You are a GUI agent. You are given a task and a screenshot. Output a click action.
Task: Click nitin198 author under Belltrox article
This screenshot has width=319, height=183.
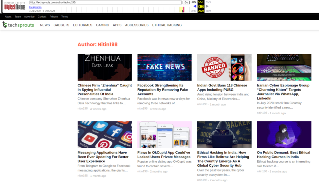pyautogui.click(x=202, y=180)
